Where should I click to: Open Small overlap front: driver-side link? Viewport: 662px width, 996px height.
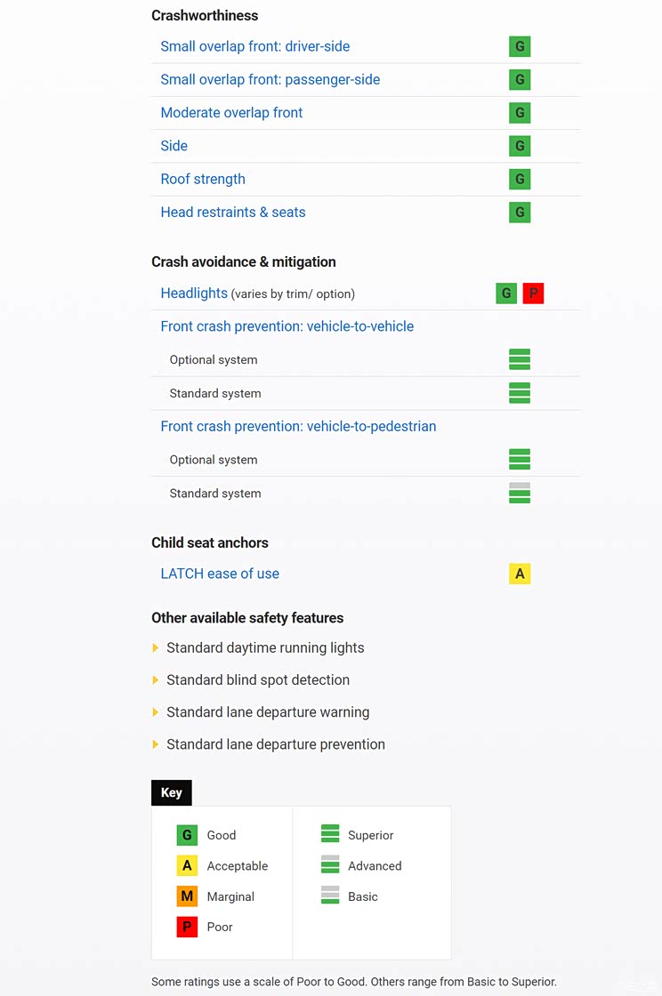255,46
